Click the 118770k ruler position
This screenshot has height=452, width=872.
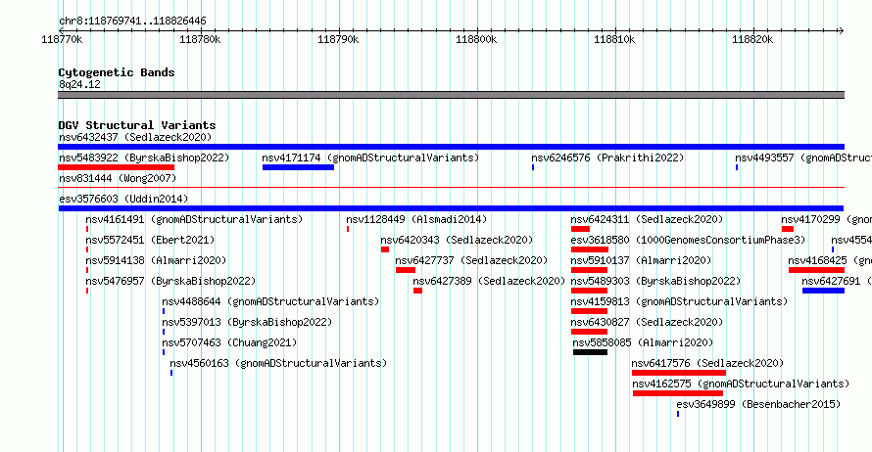point(63,39)
